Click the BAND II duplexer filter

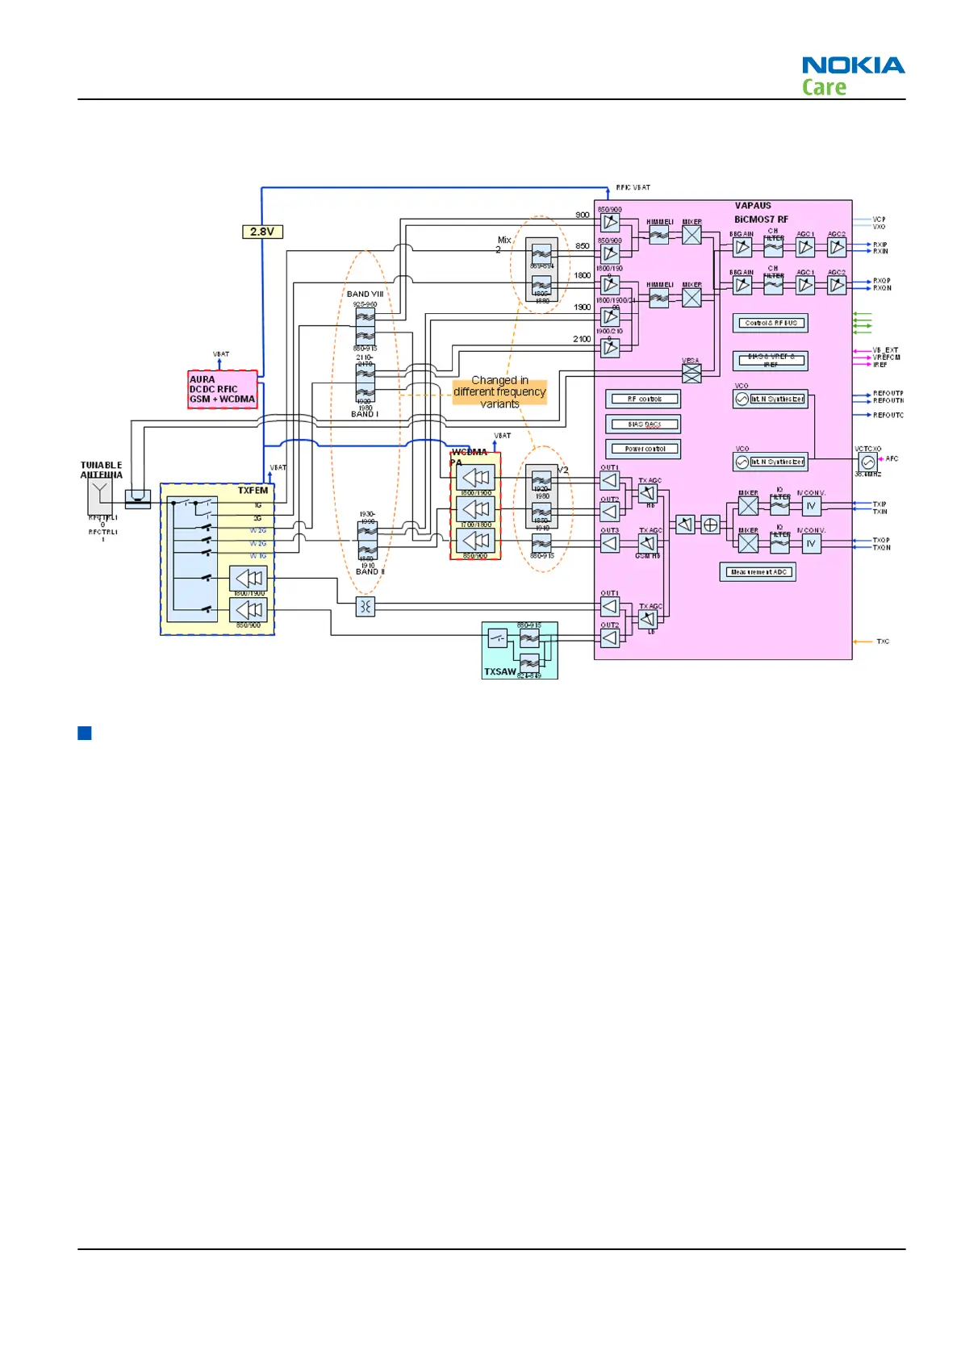click(x=367, y=541)
